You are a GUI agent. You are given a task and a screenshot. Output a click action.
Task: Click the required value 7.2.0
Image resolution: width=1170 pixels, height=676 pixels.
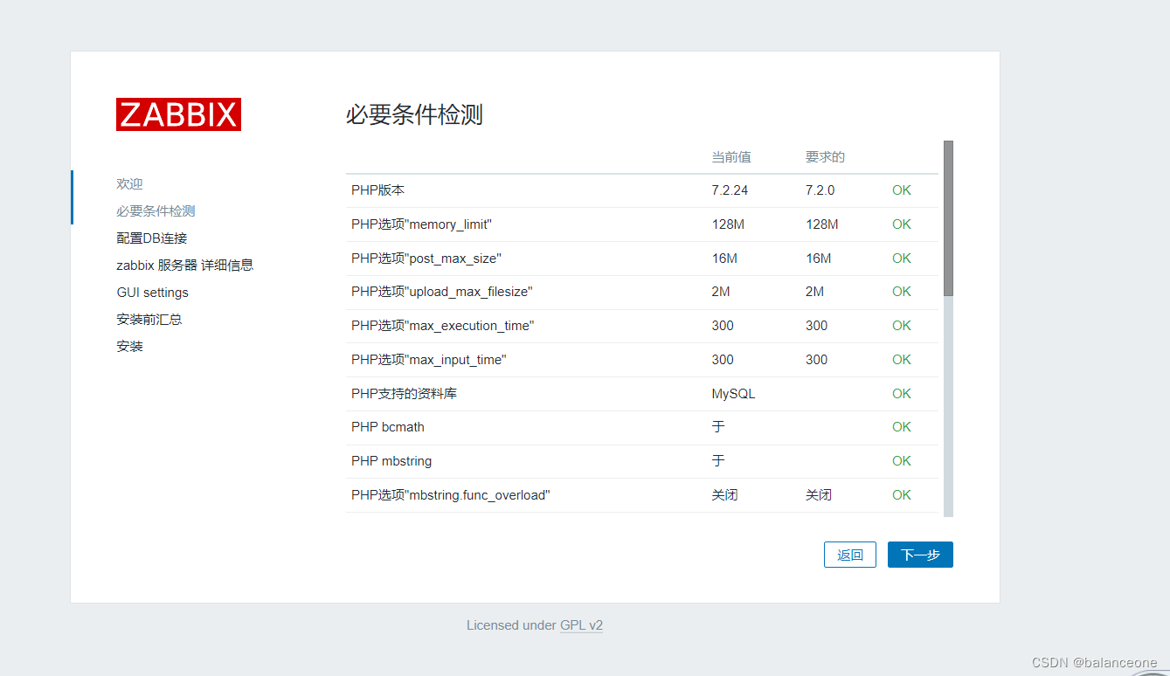pos(820,190)
